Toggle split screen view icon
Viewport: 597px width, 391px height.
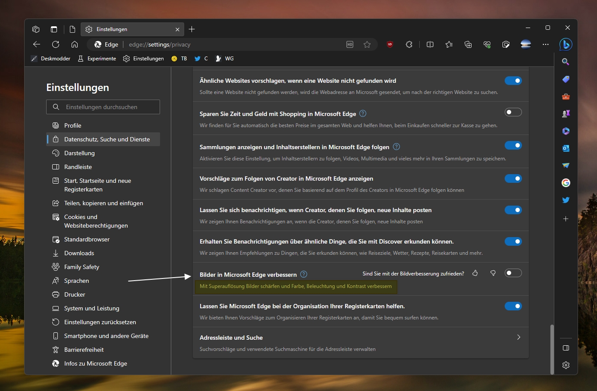point(430,44)
